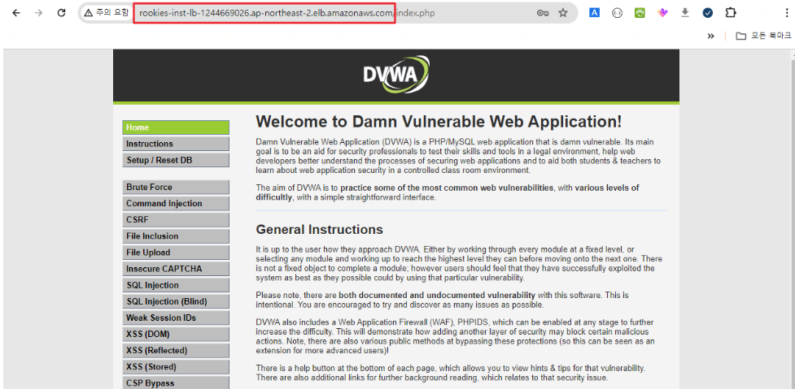Click the purple lotus extension icon

[662, 13]
